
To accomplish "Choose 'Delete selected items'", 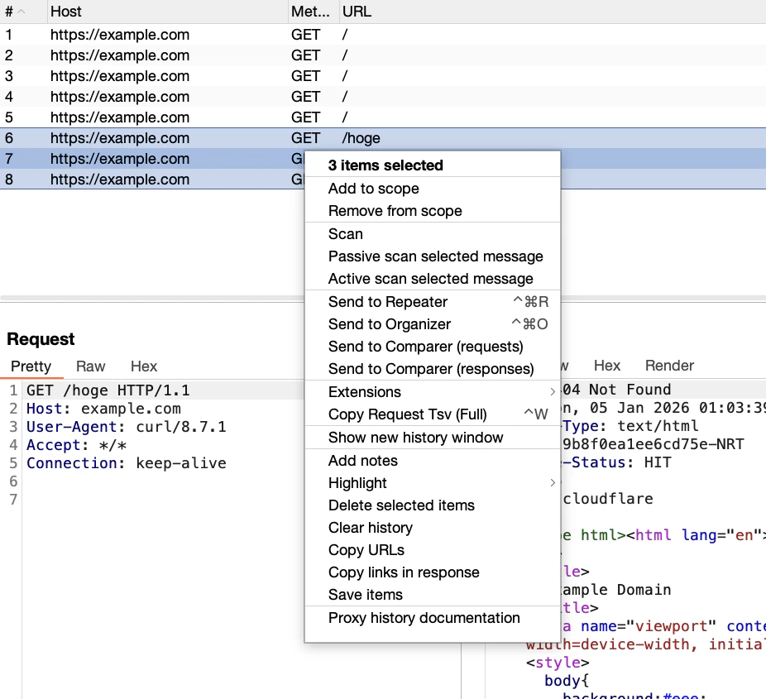I will click(x=433, y=505).
